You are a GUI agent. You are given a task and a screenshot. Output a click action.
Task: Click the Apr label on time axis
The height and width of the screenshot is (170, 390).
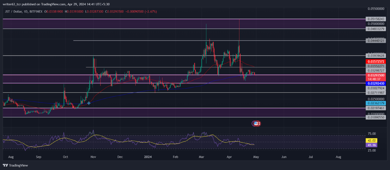(x=229, y=157)
